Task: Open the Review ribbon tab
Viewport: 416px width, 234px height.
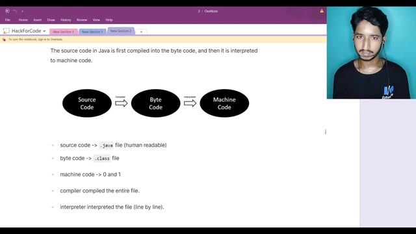Action: 82,20
